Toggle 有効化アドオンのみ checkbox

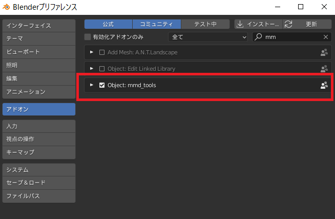[88, 37]
